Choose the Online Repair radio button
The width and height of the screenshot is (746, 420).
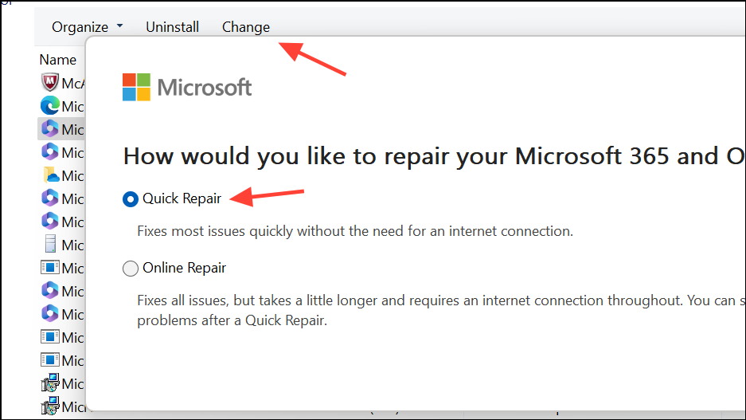click(x=131, y=268)
